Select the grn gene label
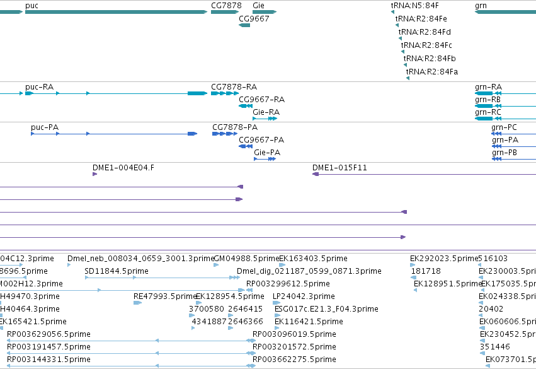 [481, 6]
